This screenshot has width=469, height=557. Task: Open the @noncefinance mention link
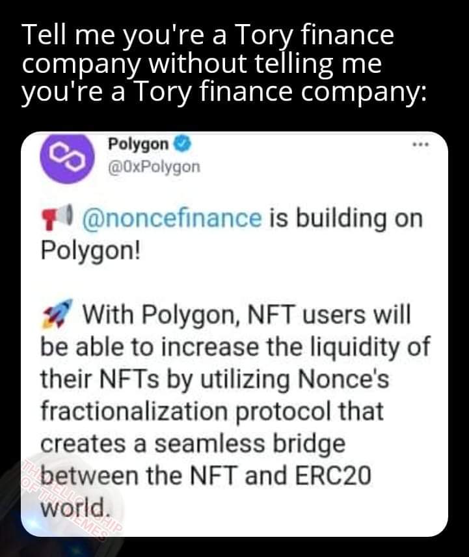172,218
